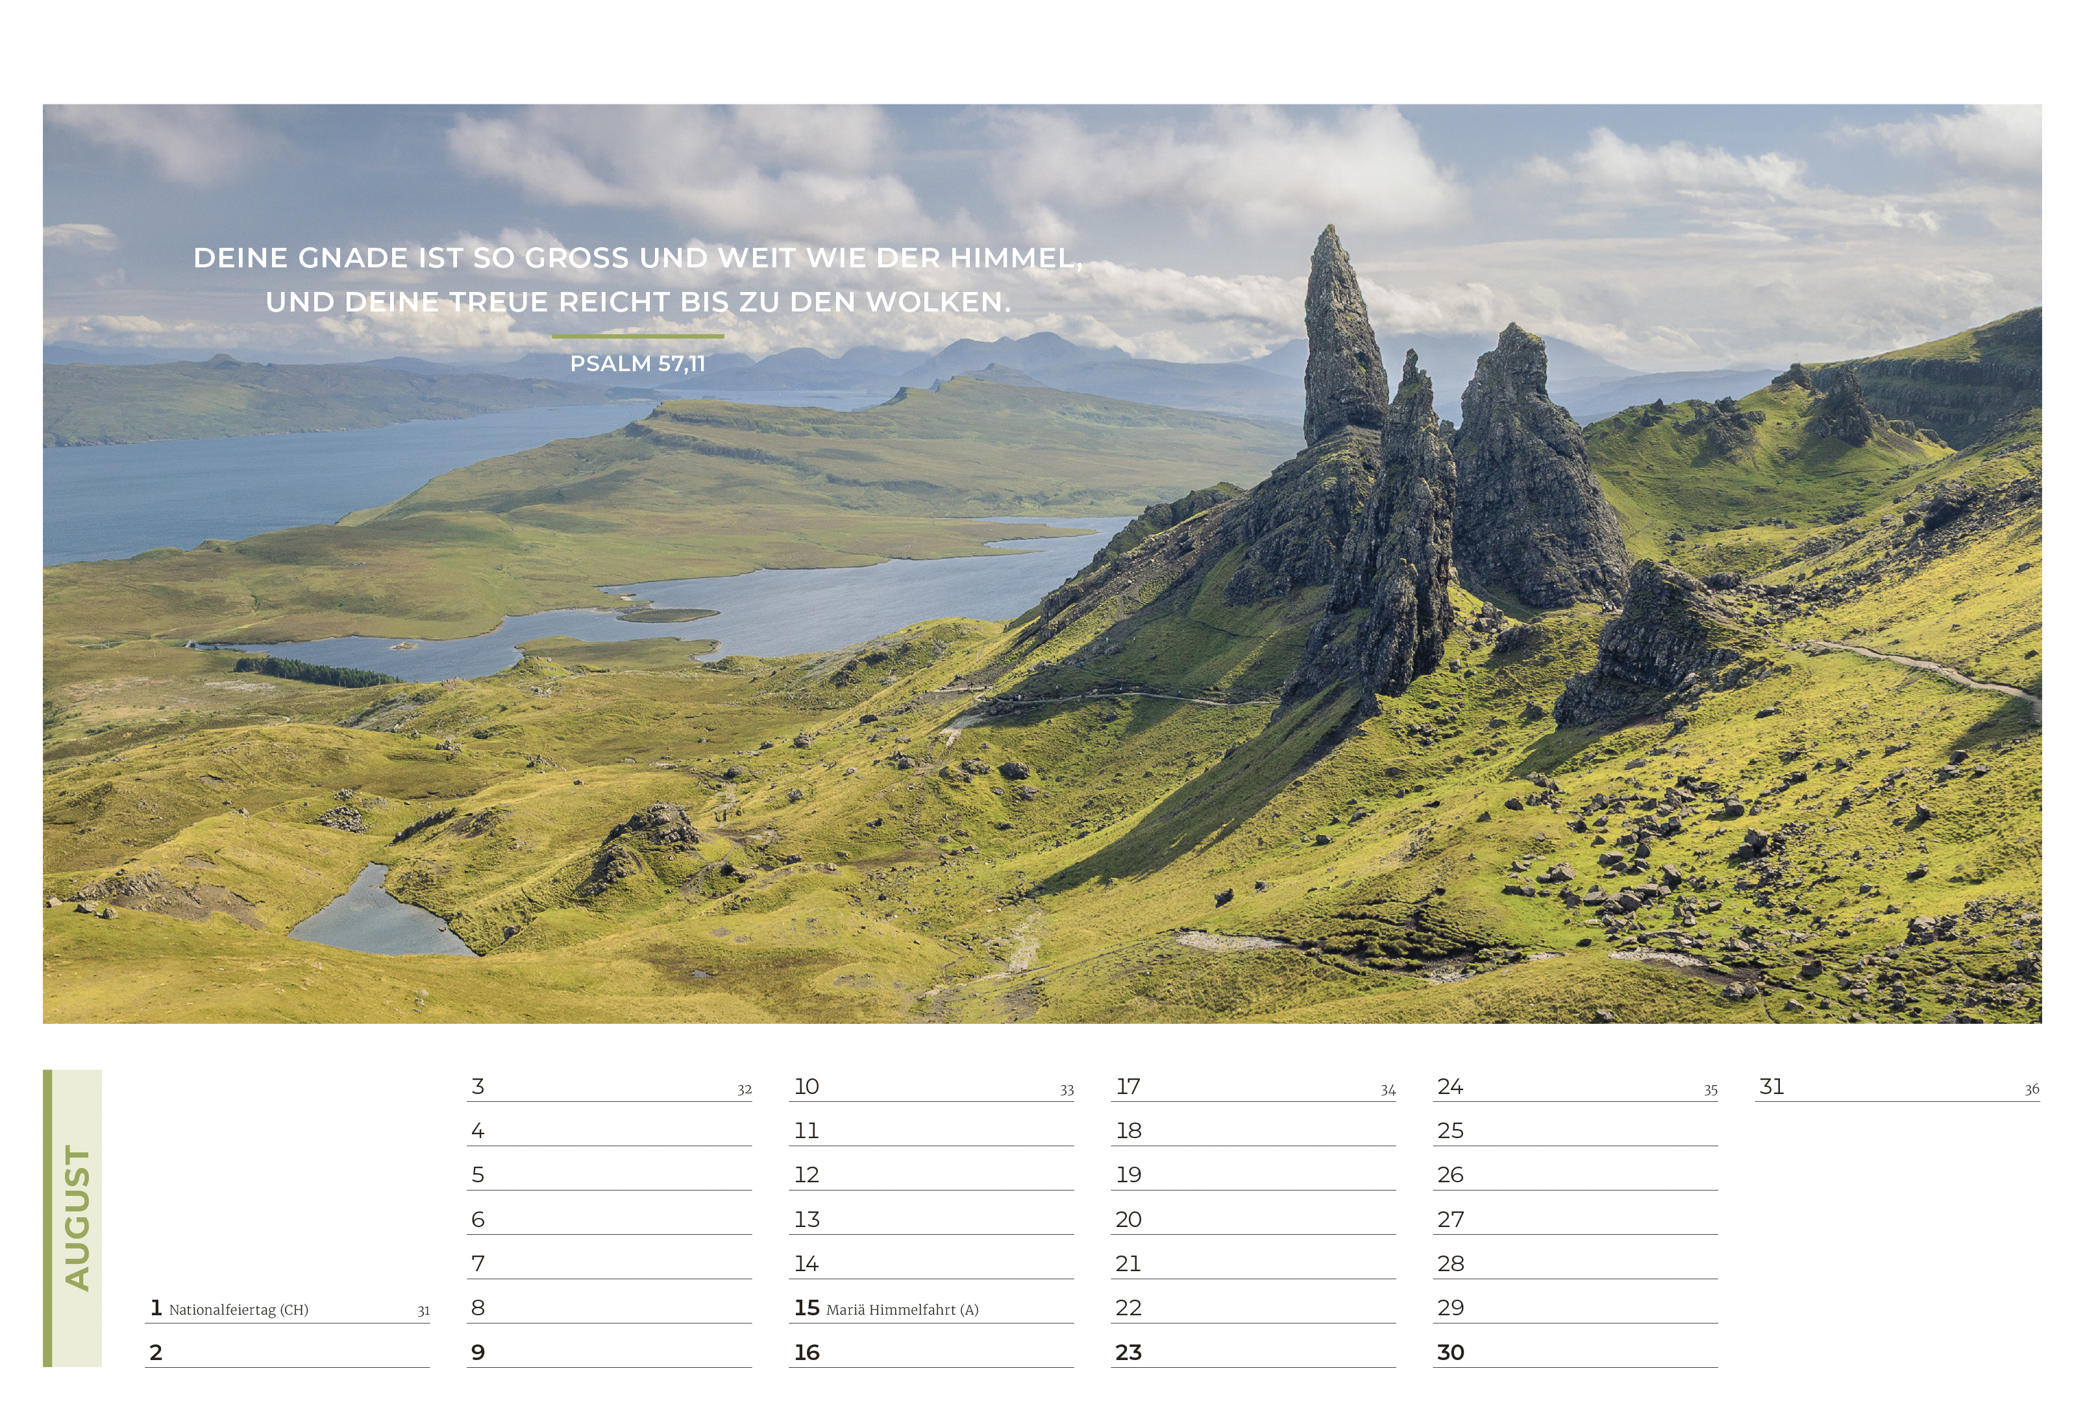
Task: Click week number 32 label
Action: (744, 1090)
